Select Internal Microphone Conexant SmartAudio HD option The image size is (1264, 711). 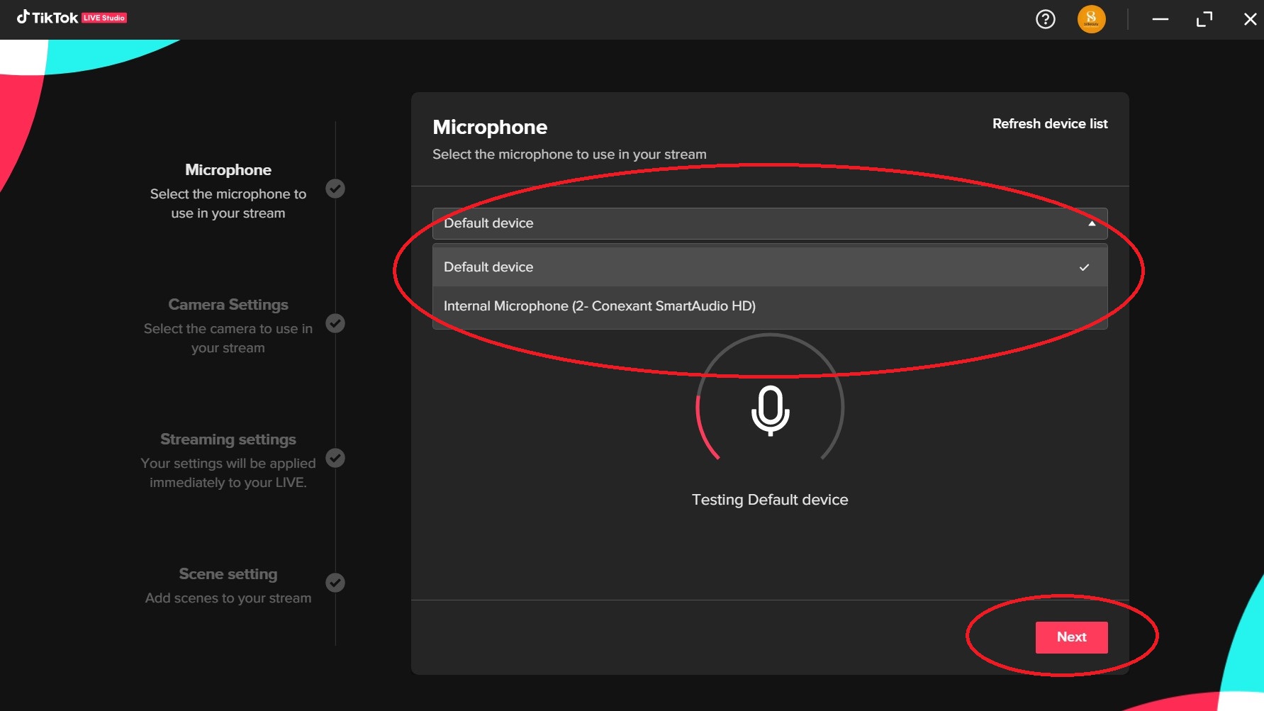pyautogui.click(x=600, y=306)
